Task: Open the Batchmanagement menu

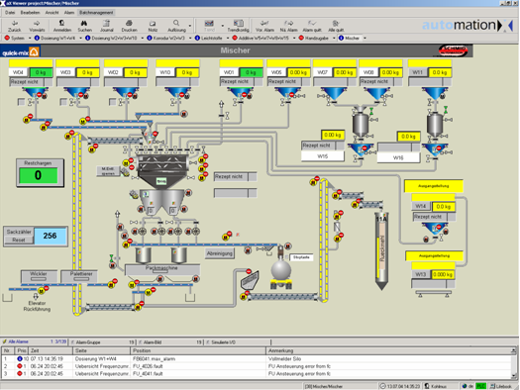Action: click(96, 13)
